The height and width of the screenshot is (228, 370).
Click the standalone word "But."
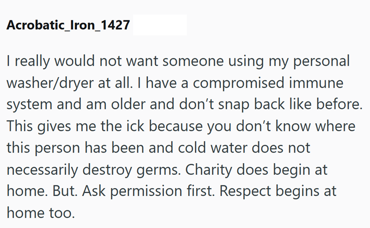click(65, 191)
